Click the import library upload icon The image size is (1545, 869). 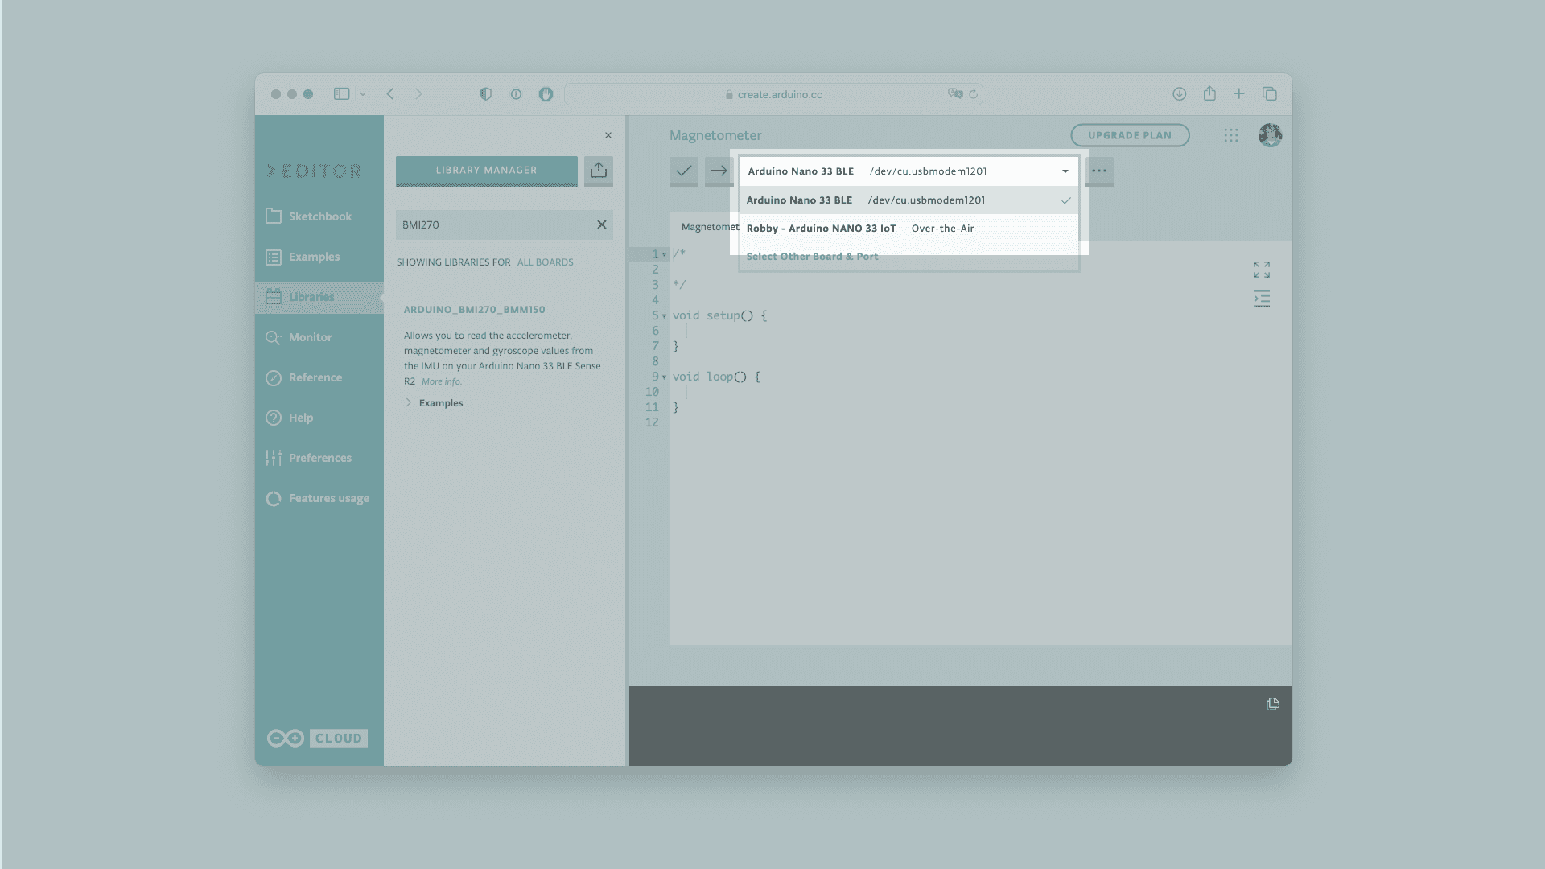(598, 171)
